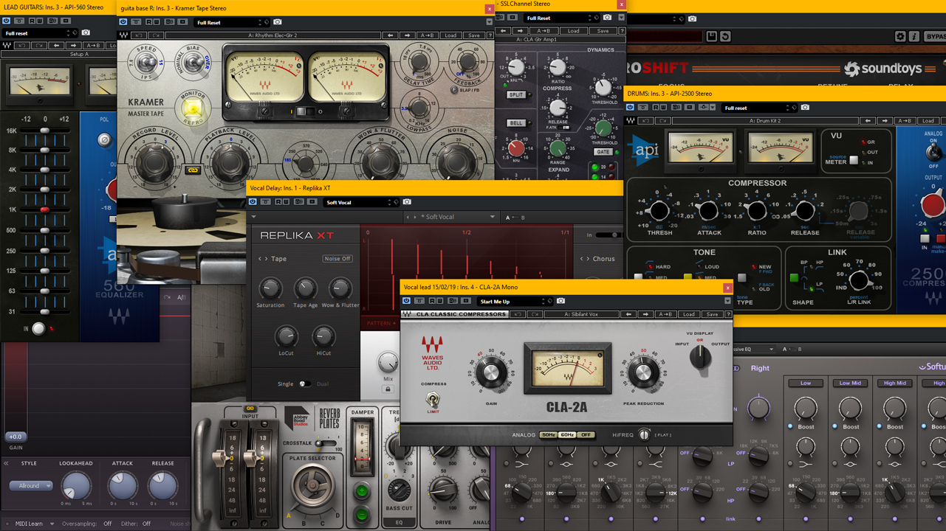The height and width of the screenshot is (531, 946).
Task: Click the 1K band slider on API-560
Action: coord(45,209)
